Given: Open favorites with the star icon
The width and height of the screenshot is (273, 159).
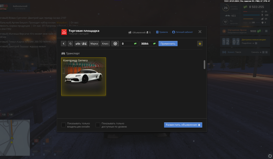Looking at the screenshot, I should tap(200, 44).
